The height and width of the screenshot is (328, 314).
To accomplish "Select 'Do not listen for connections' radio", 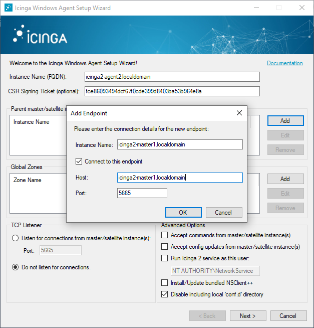I will (15, 267).
